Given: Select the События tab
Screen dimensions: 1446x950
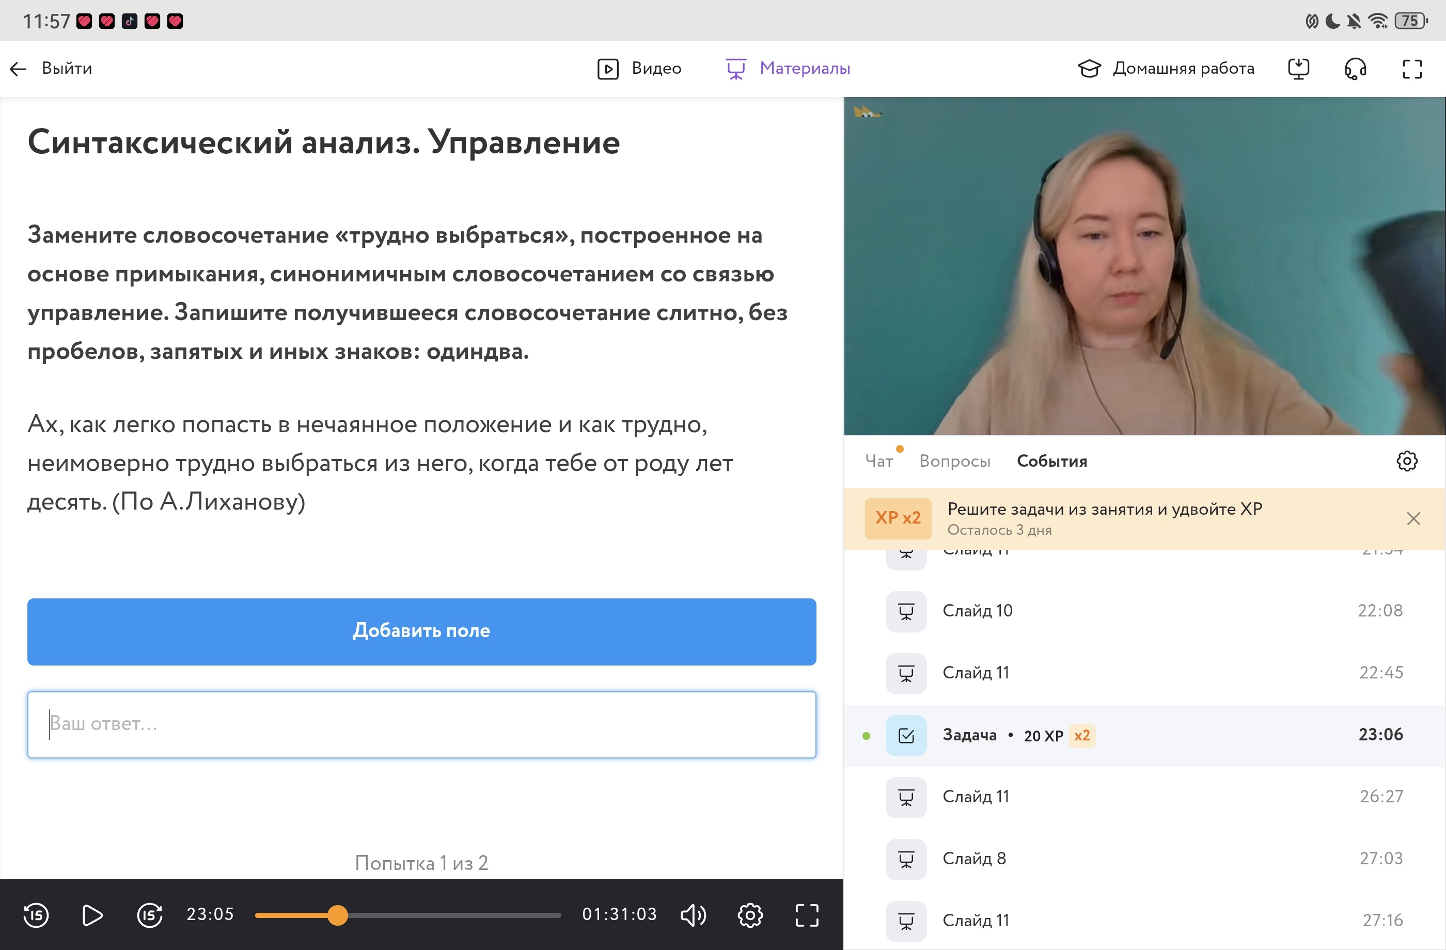Looking at the screenshot, I should [x=1051, y=461].
